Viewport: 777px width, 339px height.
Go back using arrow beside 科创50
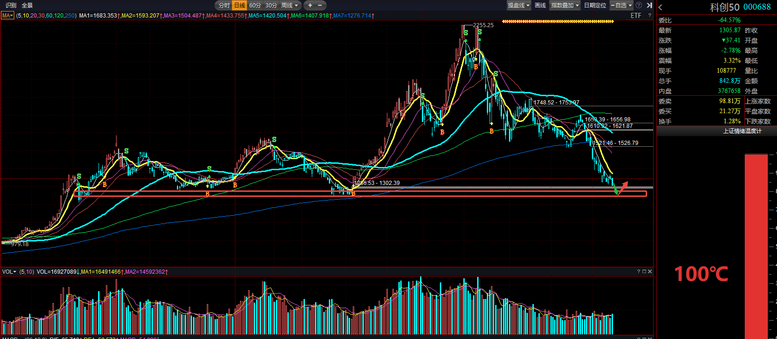[x=660, y=7]
